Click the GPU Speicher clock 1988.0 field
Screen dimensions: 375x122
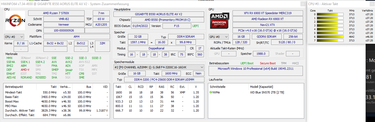[261, 54]
